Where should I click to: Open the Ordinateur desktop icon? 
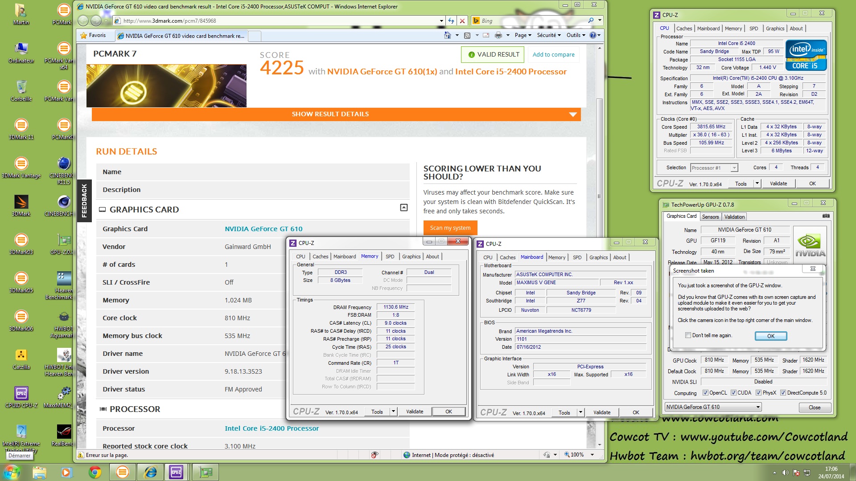[x=21, y=52]
